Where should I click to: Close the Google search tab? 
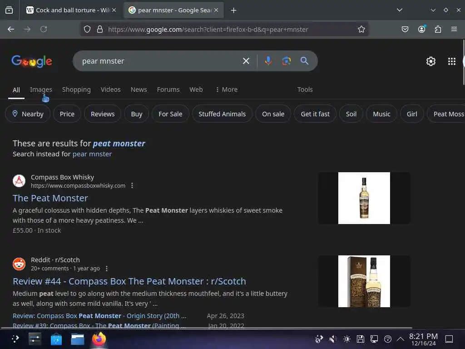click(x=216, y=10)
